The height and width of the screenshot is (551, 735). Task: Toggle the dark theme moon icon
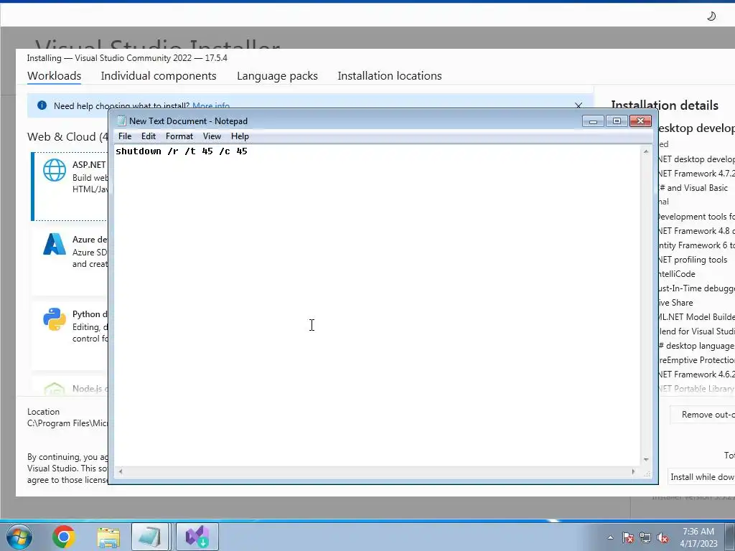click(x=711, y=17)
